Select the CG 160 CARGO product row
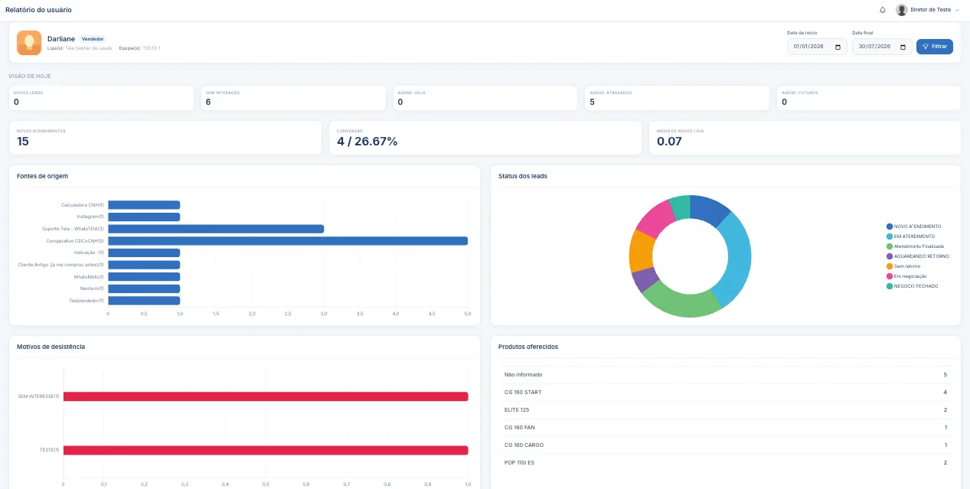Screen dimensions: 970x489 click(x=726, y=445)
